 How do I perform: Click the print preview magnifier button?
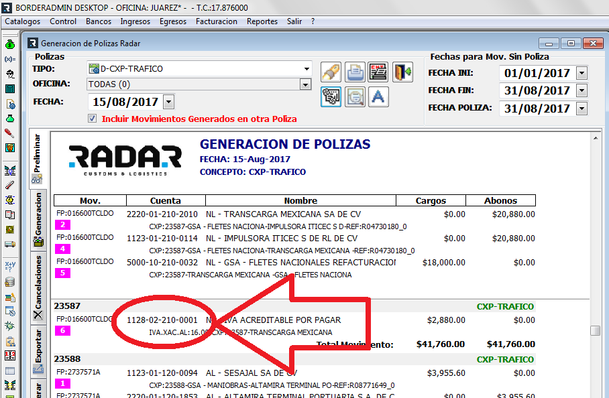[355, 96]
